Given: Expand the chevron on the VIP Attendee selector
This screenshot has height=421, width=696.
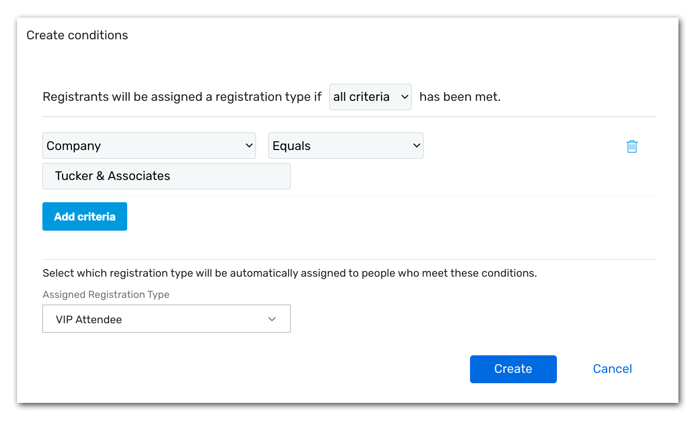Looking at the screenshot, I should pos(272,319).
